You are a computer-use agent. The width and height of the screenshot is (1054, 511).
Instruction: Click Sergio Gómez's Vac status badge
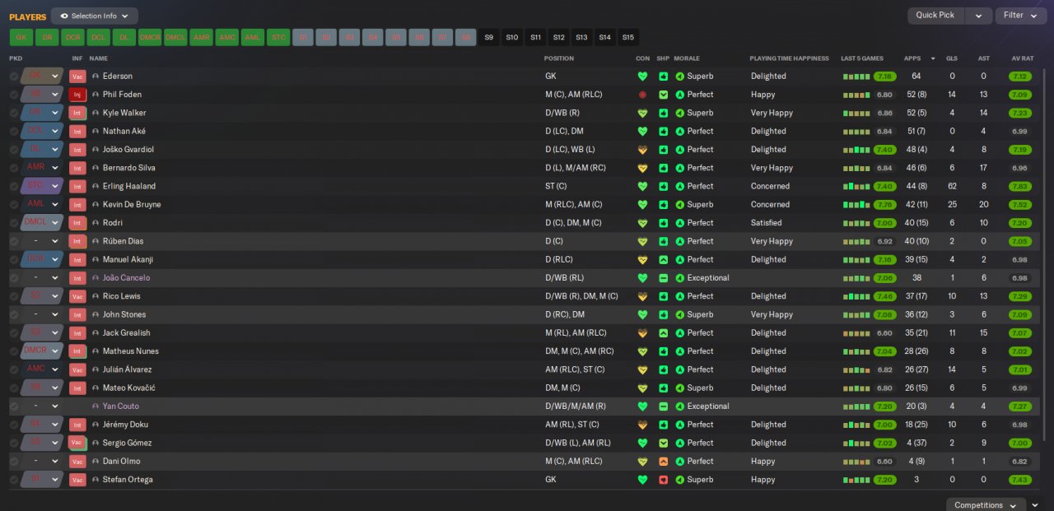pyautogui.click(x=77, y=443)
